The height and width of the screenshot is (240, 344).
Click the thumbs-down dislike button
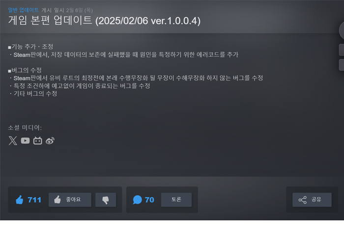(x=106, y=200)
